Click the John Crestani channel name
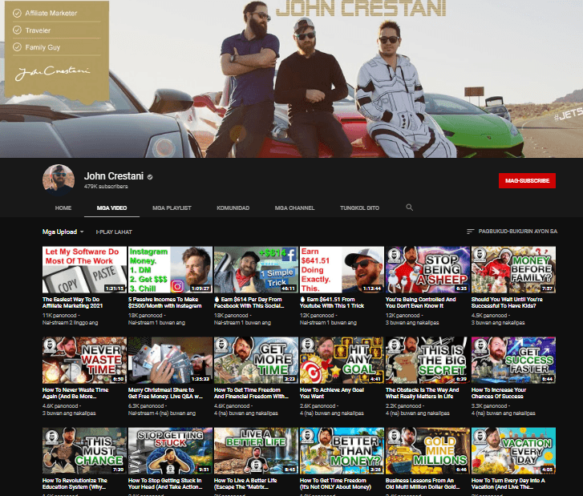Screen dimensions: 583x496 tap(114, 176)
